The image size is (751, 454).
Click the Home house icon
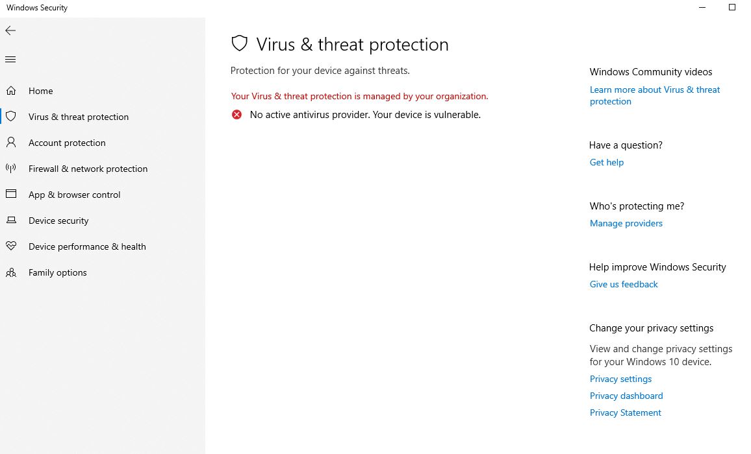pyautogui.click(x=11, y=91)
